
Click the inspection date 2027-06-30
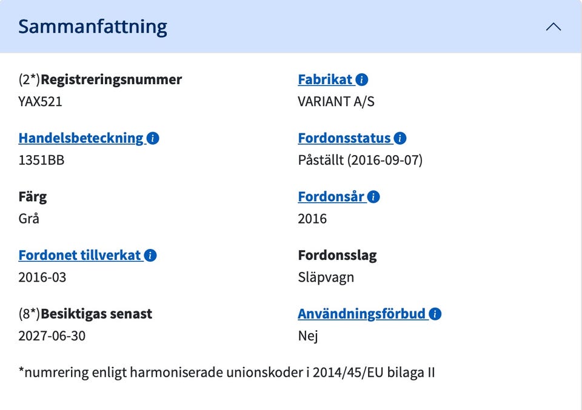point(52,336)
